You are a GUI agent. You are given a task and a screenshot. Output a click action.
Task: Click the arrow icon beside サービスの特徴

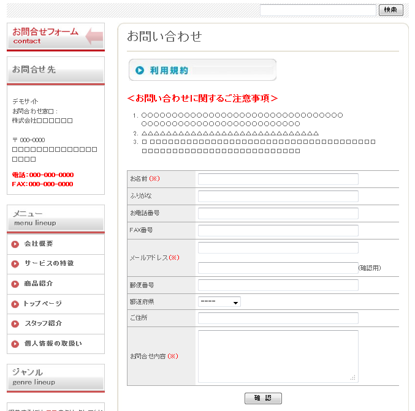coord(15,264)
